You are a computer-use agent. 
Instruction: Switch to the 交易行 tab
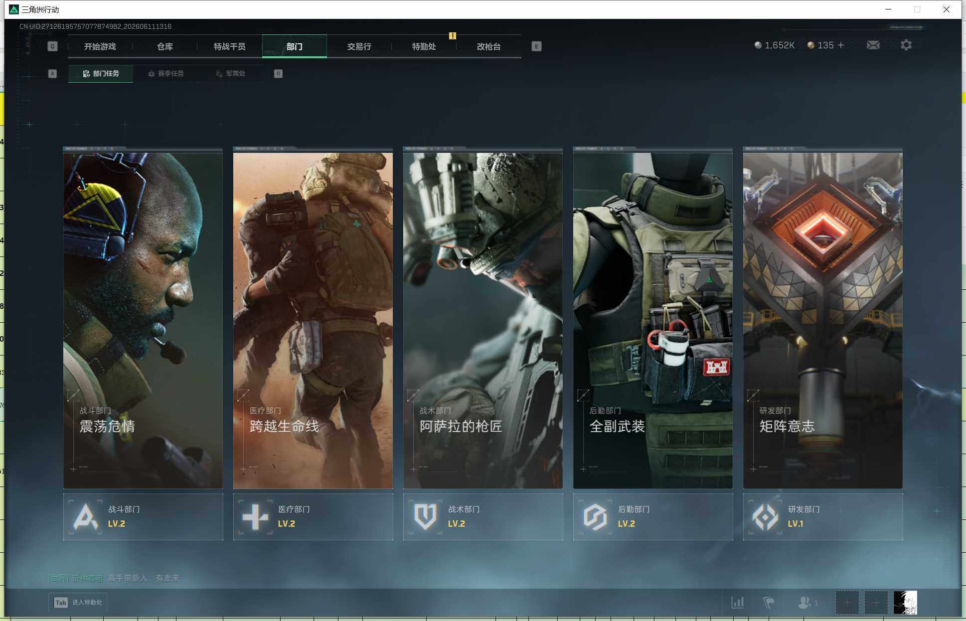[x=359, y=46]
